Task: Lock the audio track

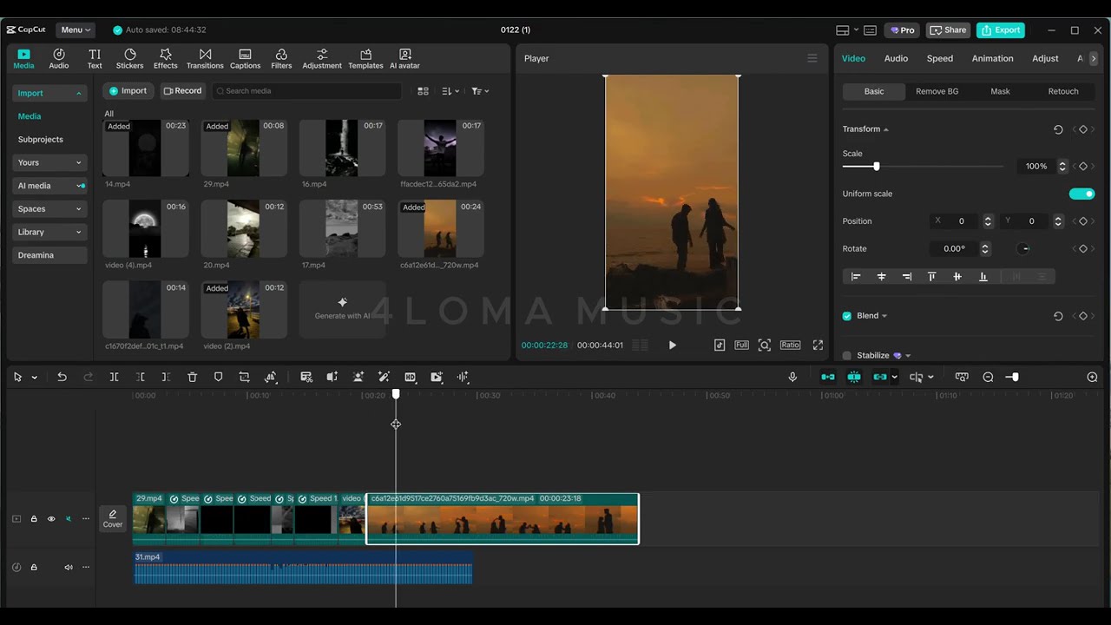Action: [x=34, y=567]
